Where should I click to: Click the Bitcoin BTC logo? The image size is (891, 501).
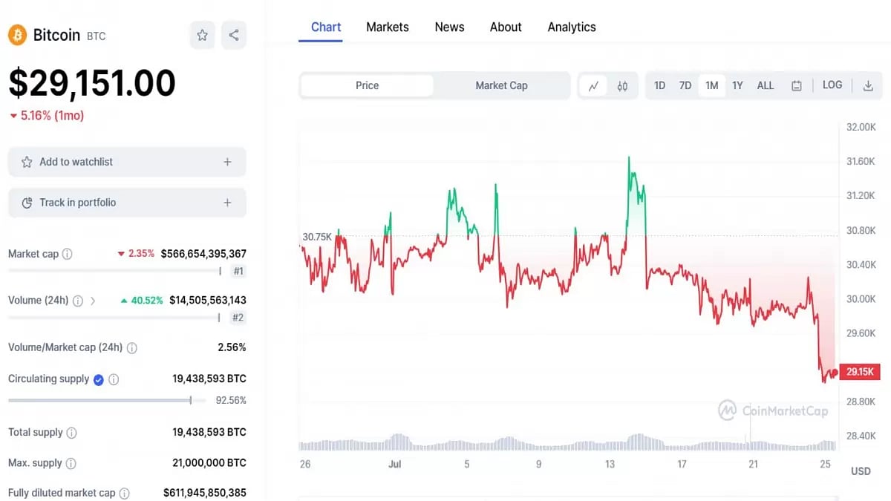16,34
